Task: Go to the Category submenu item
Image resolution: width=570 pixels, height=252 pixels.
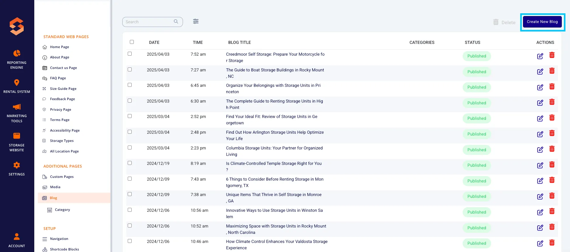Action: (x=62, y=210)
